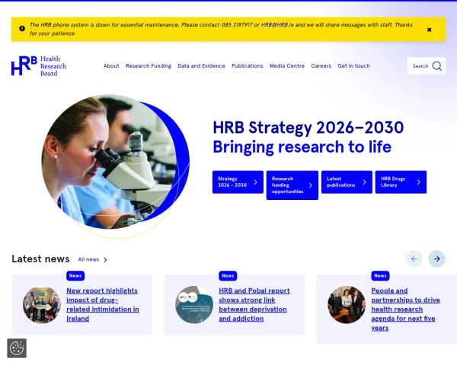Screen dimensions: 457x365
Task: Click thumbnail of People and partnerships news
Action: (347, 305)
